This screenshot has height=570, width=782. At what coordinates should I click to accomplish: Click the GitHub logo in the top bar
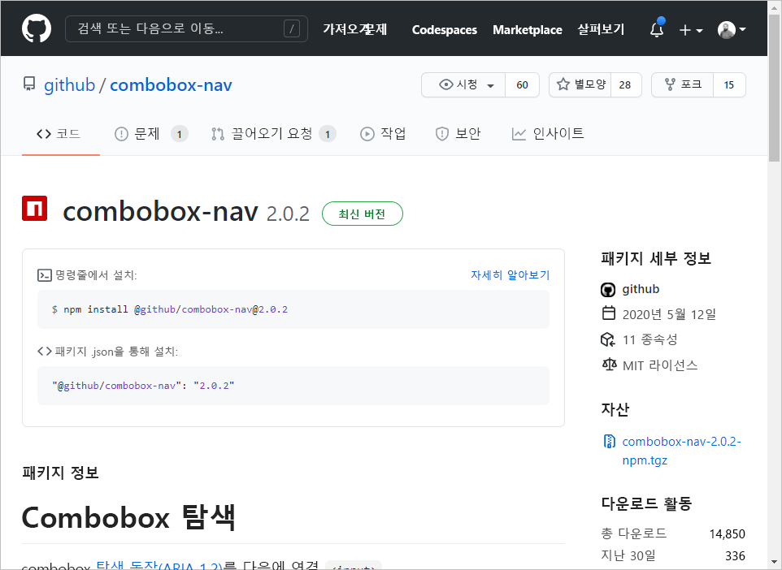click(x=34, y=28)
